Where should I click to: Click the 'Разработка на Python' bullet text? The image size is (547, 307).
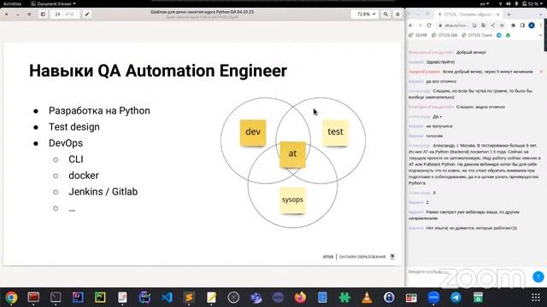(99, 111)
